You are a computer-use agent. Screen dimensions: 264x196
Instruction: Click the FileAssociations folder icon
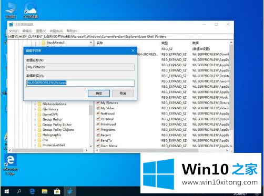(x=39, y=104)
